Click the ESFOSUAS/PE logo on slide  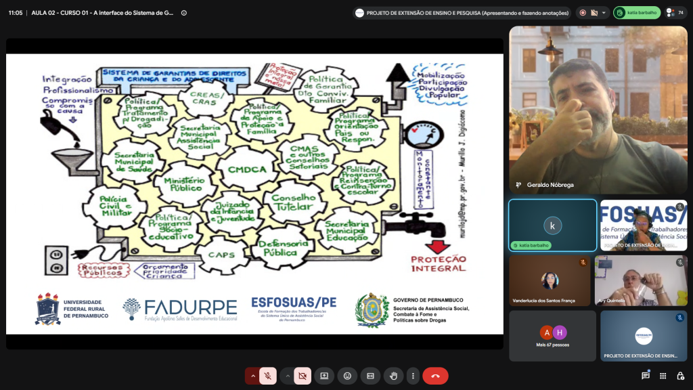coord(294,309)
